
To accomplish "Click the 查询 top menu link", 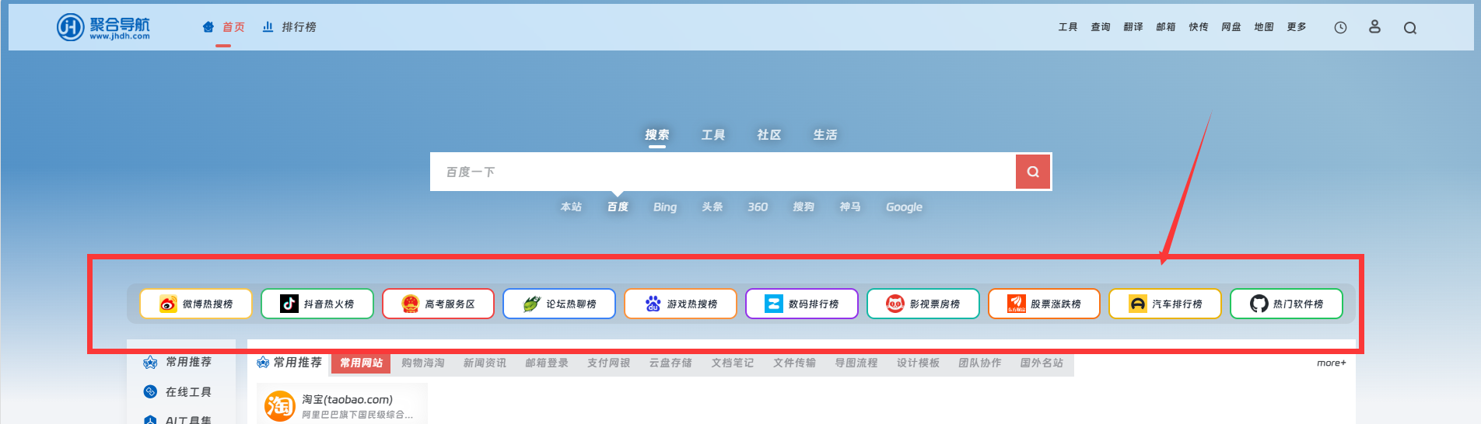I will [1101, 27].
